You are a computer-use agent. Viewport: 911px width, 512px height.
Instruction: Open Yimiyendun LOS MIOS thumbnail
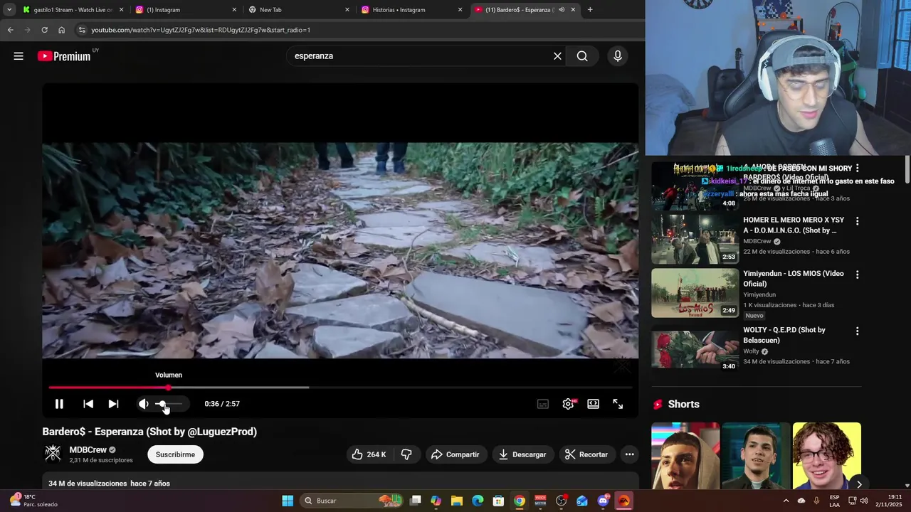tap(695, 293)
